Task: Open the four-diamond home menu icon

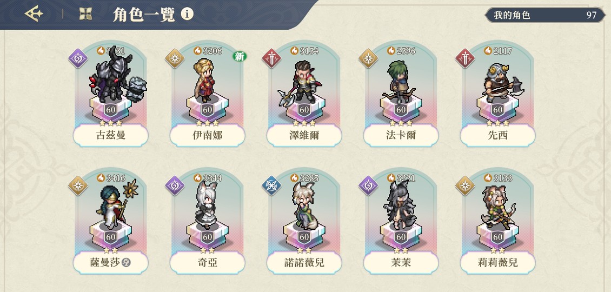Action: 86,14
